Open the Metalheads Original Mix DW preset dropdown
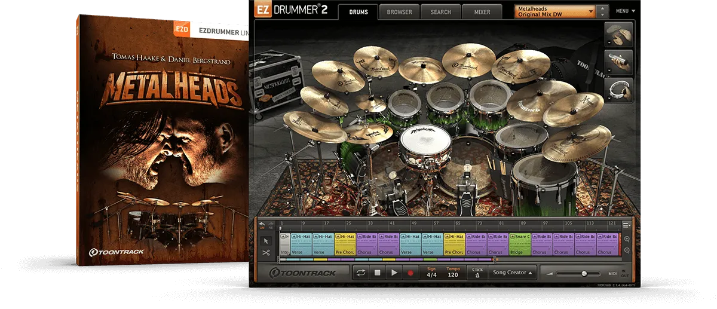The width and height of the screenshot is (717, 309). coord(555,11)
